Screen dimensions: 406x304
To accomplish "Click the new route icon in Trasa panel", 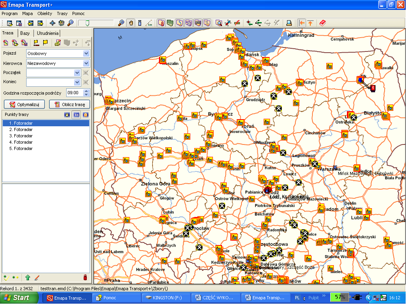I will [6, 43].
